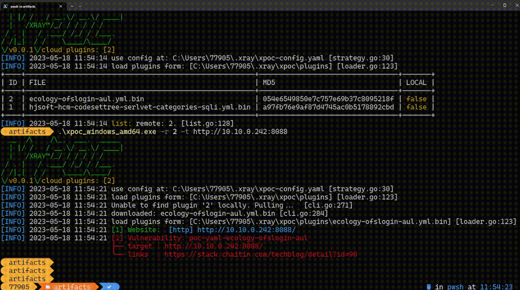The width and height of the screenshot is (520, 290).
Task: Click the checkmark status icon in prompt
Action: point(109,287)
